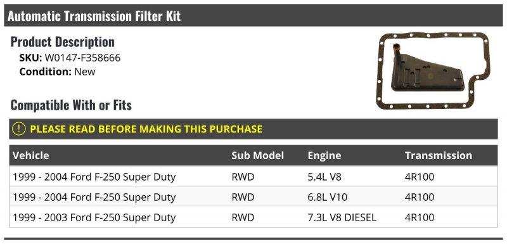Click the 7.3L V8 DIESEL vehicle row
The height and width of the screenshot is (244, 507).
pos(253,217)
